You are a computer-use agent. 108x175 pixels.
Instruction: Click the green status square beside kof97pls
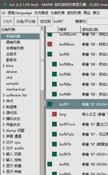pyautogui.click(x=54, y=134)
